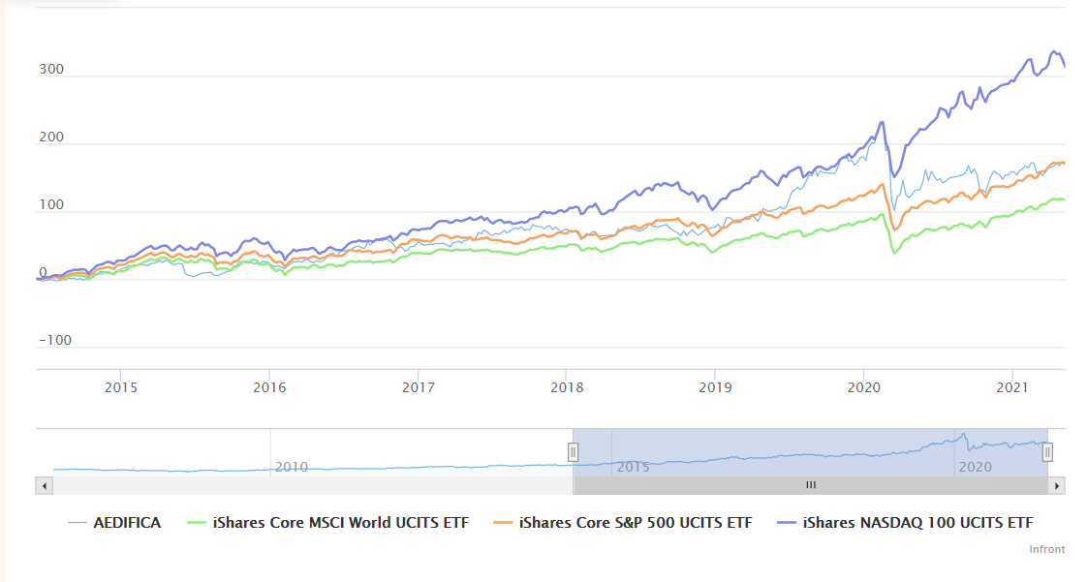Click the 2018 label on x-axis
Screen dimensions: 1088x582
tap(567, 387)
